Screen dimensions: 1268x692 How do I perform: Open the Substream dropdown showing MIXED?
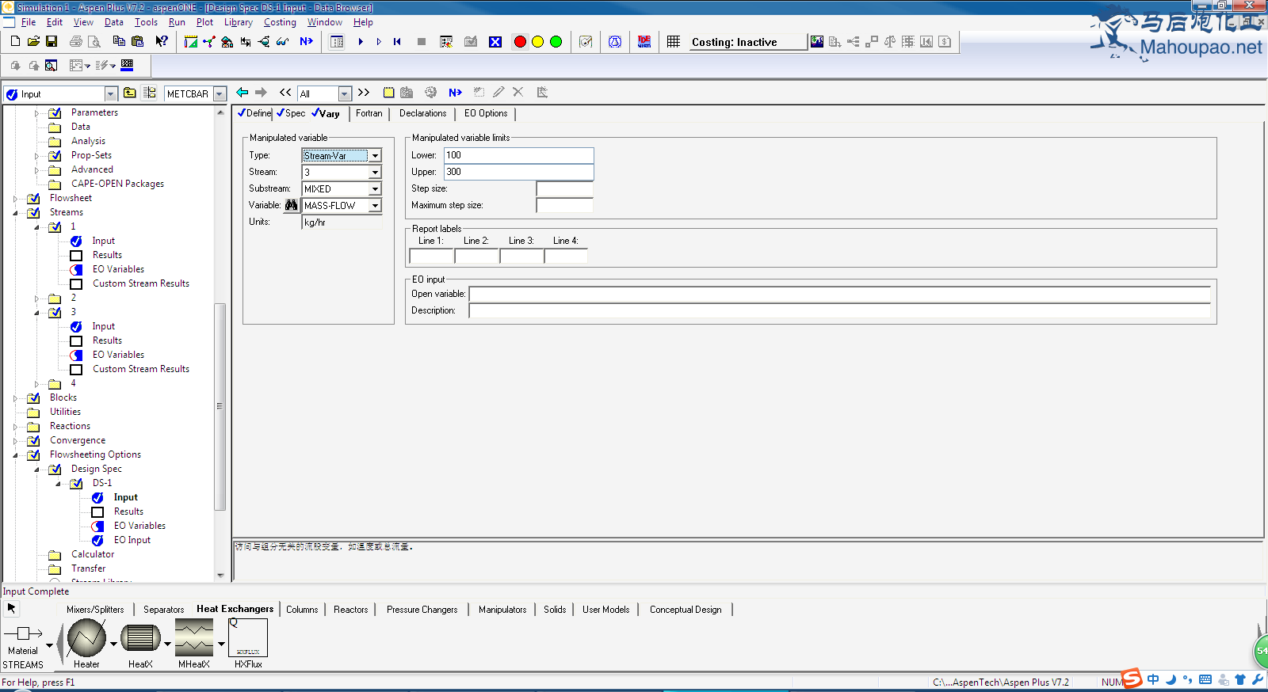coord(376,189)
